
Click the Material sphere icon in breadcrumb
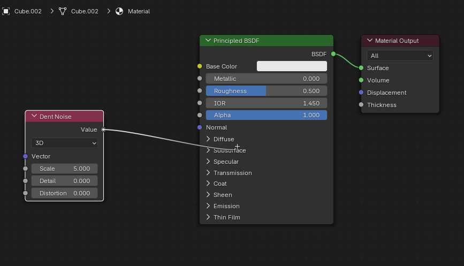tap(119, 11)
